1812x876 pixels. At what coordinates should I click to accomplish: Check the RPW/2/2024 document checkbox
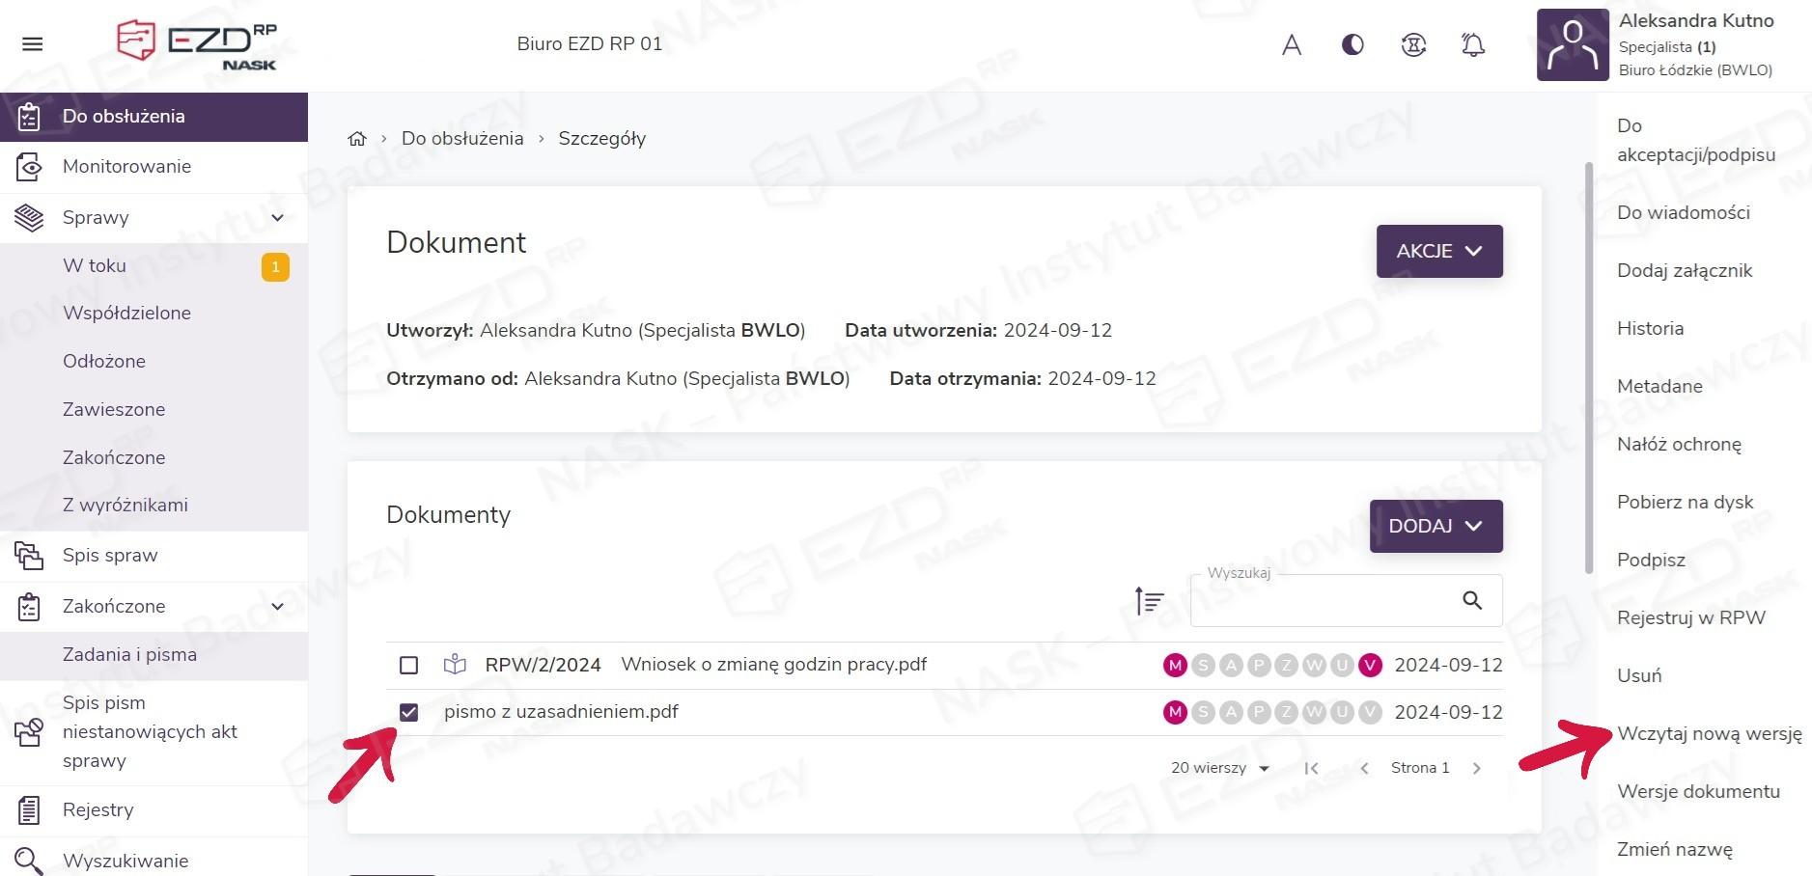408,666
